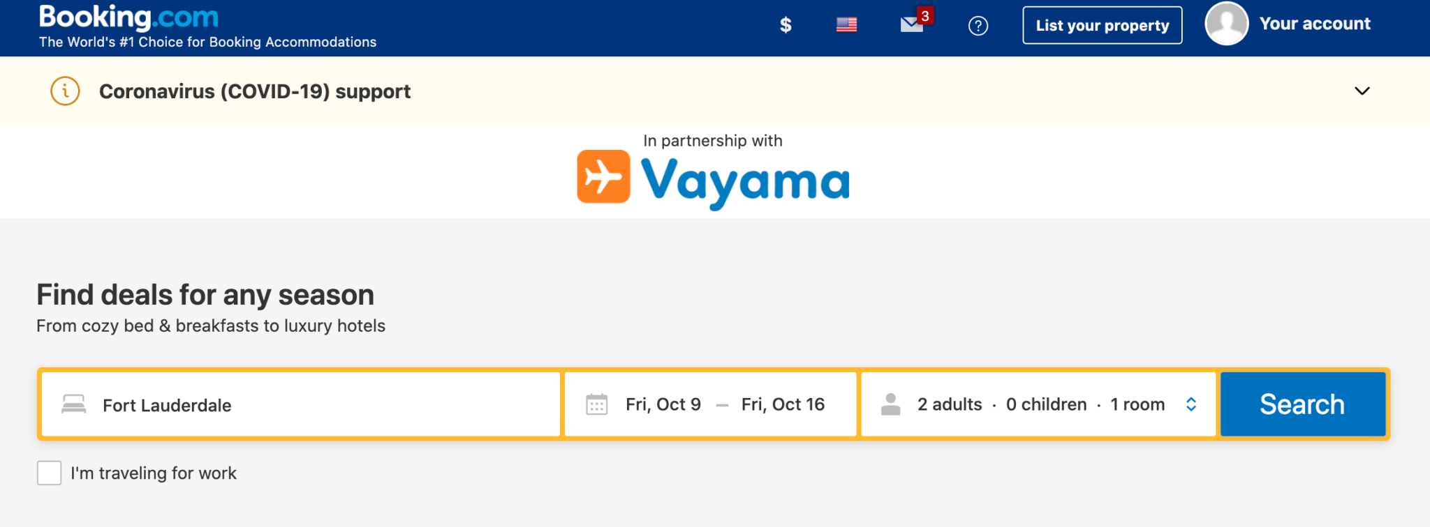The height and width of the screenshot is (527, 1430).
Task: Click the calendar icon beside the dates
Action: coord(596,404)
